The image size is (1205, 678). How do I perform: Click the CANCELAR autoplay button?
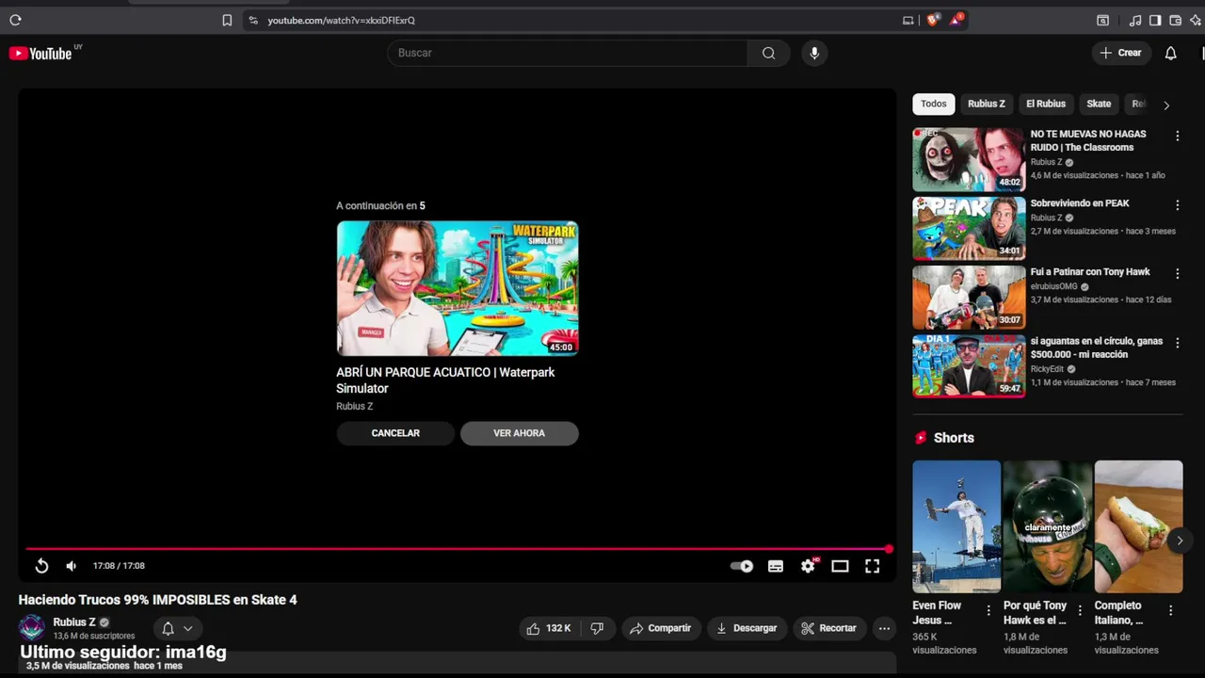tap(395, 433)
